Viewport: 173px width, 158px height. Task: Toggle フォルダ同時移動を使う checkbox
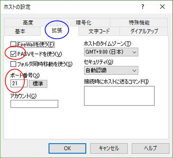13,64
